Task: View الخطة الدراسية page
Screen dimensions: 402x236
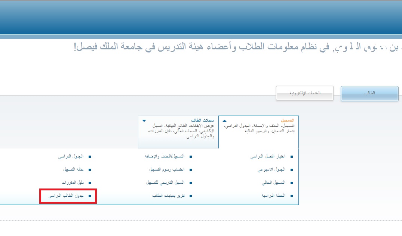Action: tap(273, 196)
